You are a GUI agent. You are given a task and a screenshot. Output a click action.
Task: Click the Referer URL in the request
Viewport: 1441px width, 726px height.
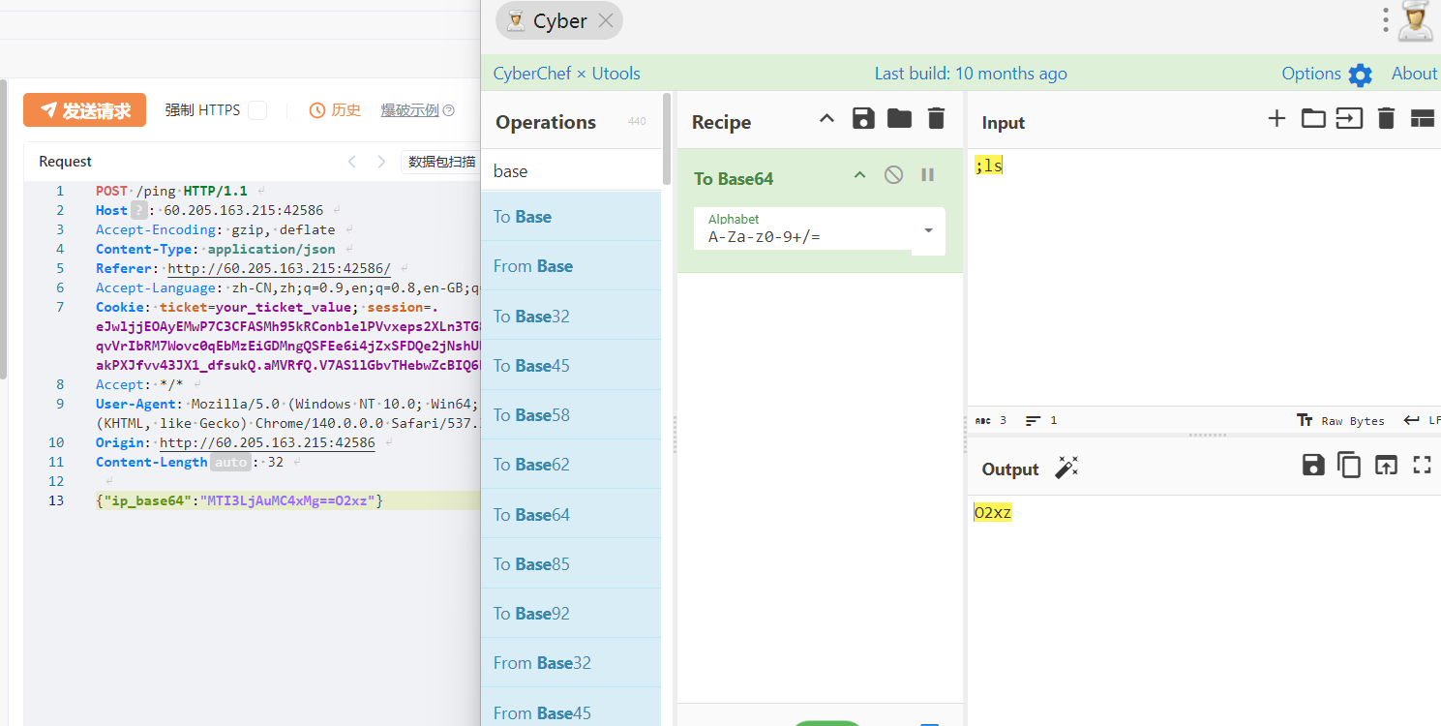tap(279, 268)
